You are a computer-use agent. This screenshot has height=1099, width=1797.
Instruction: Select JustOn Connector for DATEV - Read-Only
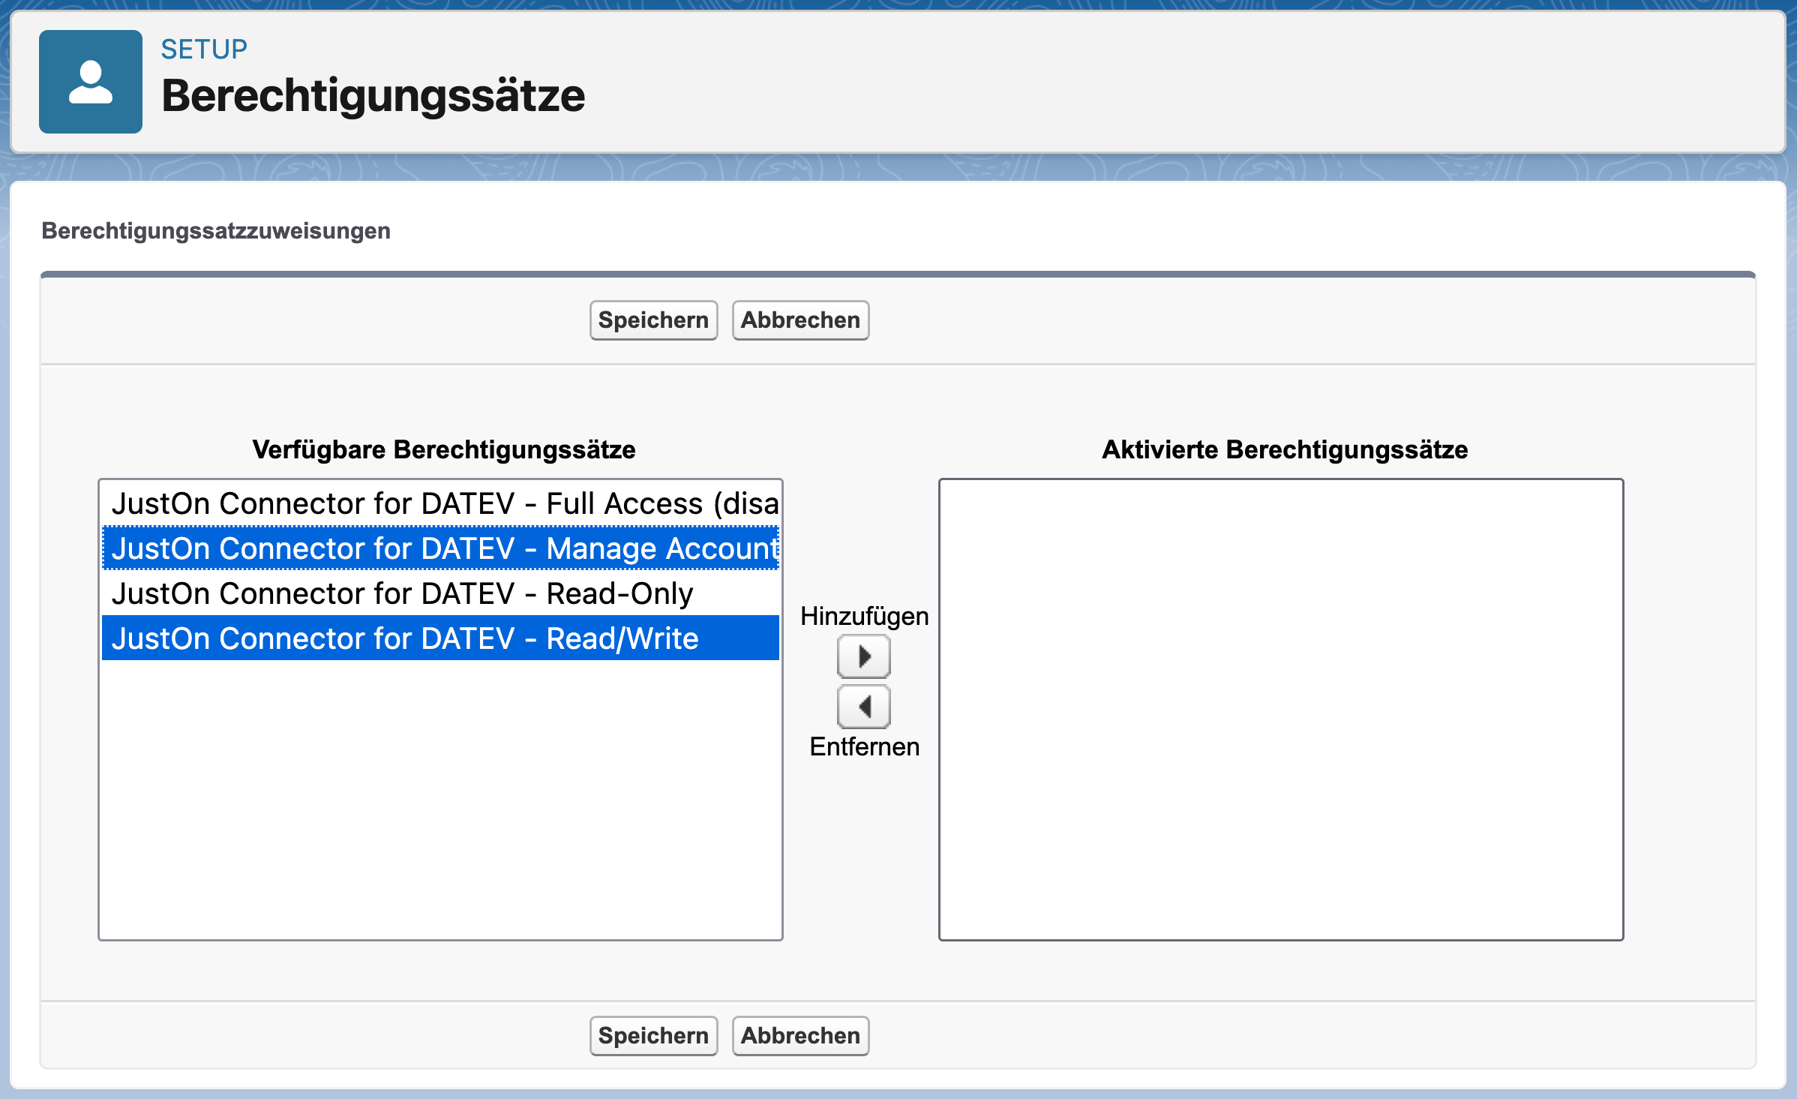441,593
